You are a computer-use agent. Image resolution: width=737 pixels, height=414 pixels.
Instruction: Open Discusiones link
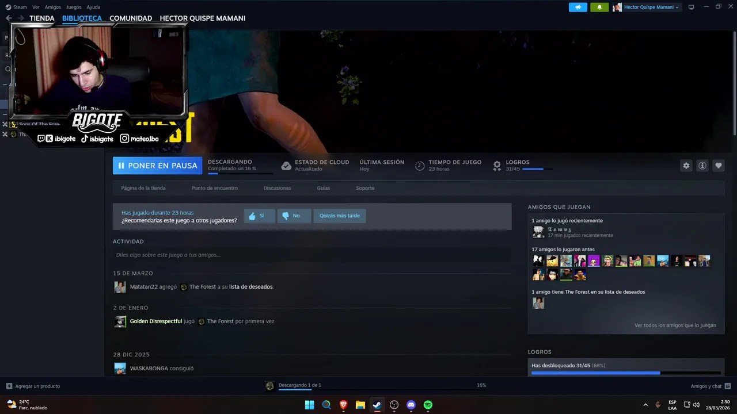point(278,188)
